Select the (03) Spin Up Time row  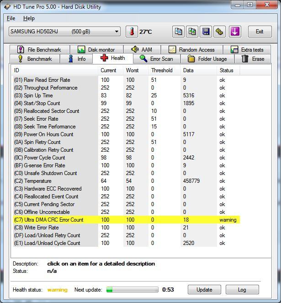click(127, 96)
